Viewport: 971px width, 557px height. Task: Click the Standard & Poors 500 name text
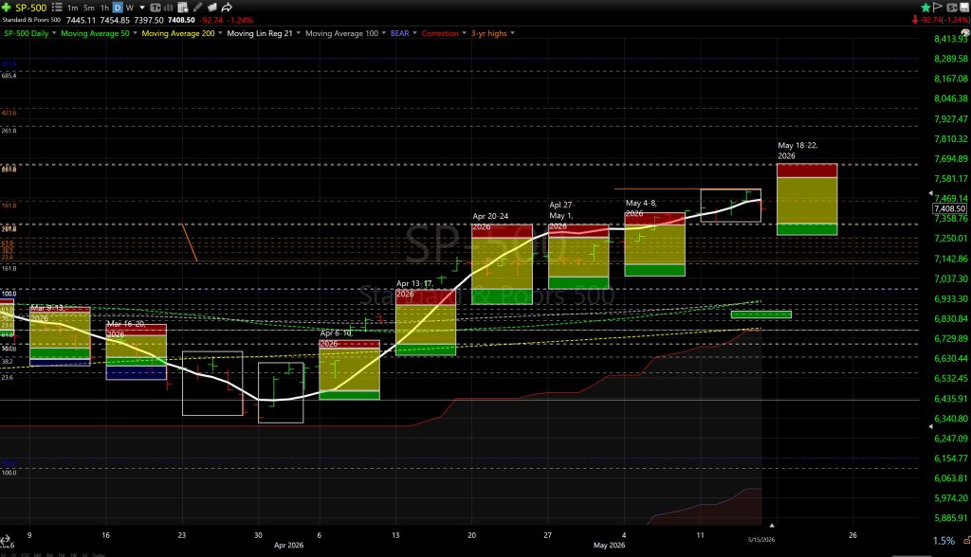[31, 20]
